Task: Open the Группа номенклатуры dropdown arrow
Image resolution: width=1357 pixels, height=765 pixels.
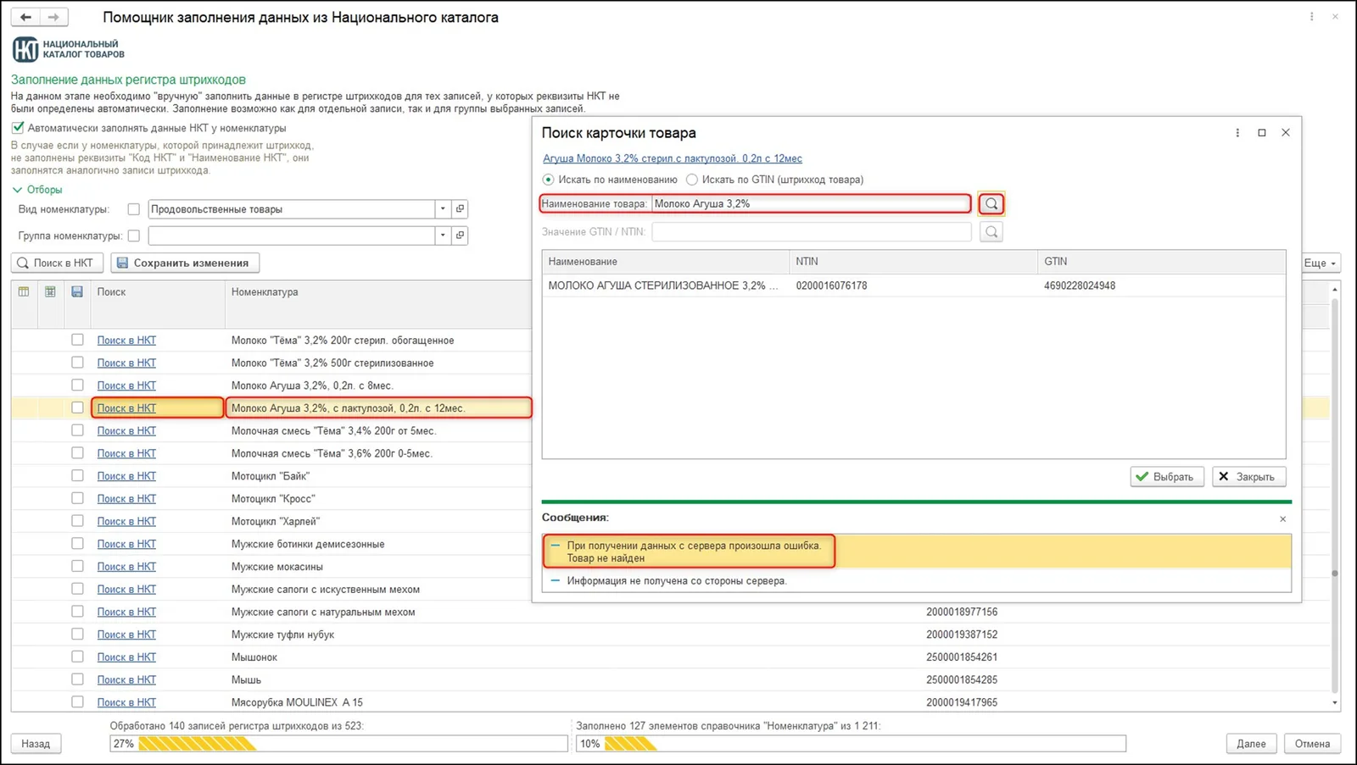Action: pyautogui.click(x=443, y=235)
